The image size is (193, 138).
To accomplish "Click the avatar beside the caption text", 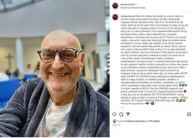I will [x=115, y=17].
